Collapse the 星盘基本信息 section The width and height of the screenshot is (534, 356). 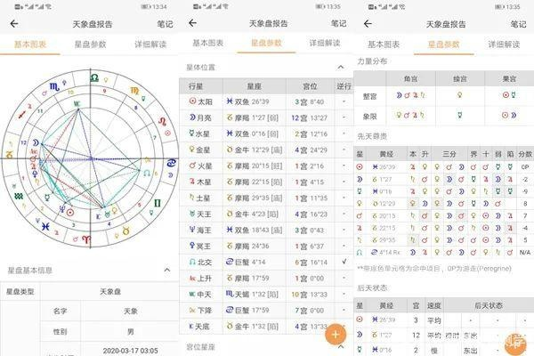166,269
